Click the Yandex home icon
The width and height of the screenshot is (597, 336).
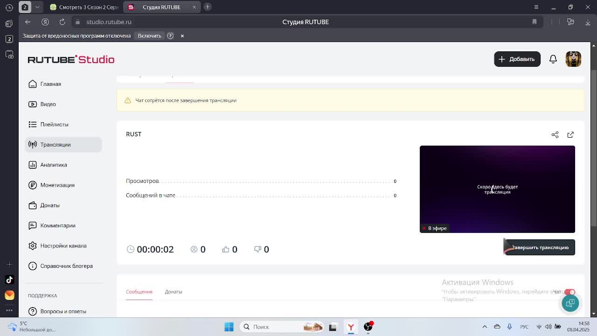(x=45, y=22)
